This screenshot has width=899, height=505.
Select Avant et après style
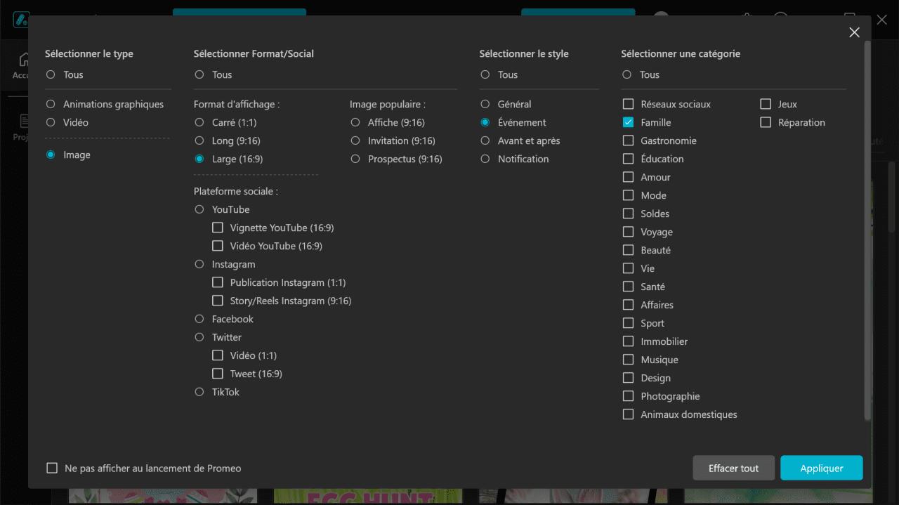pos(485,140)
